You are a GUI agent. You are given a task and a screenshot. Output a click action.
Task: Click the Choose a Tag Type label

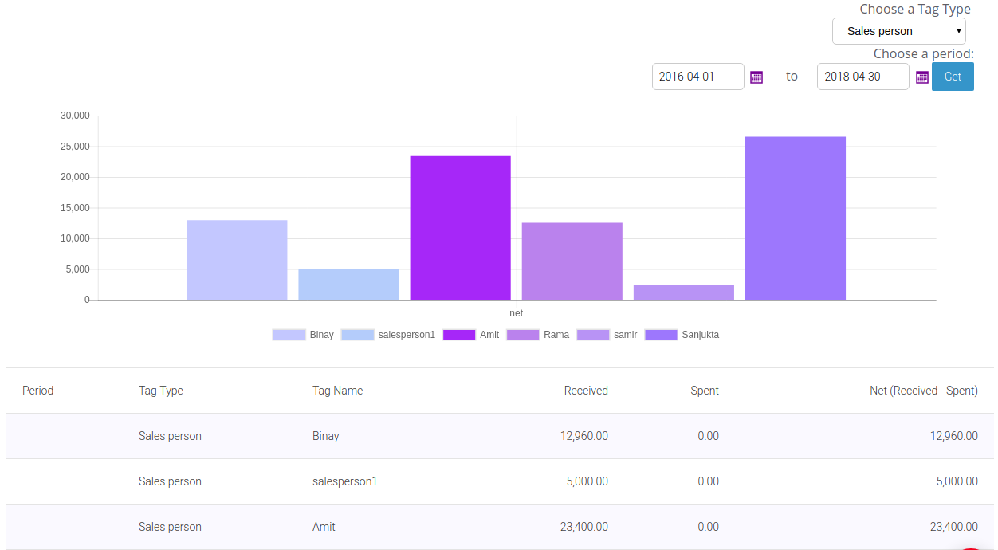pos(915,9)
